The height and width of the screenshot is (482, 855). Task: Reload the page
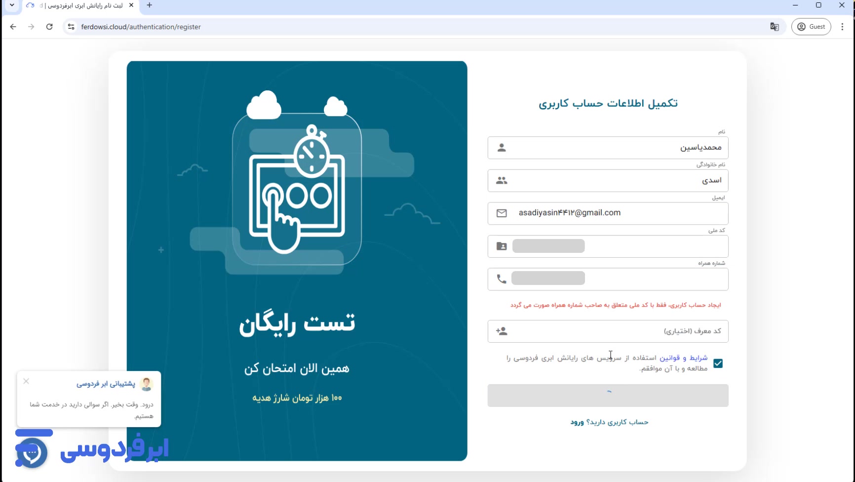click(49, 27)
